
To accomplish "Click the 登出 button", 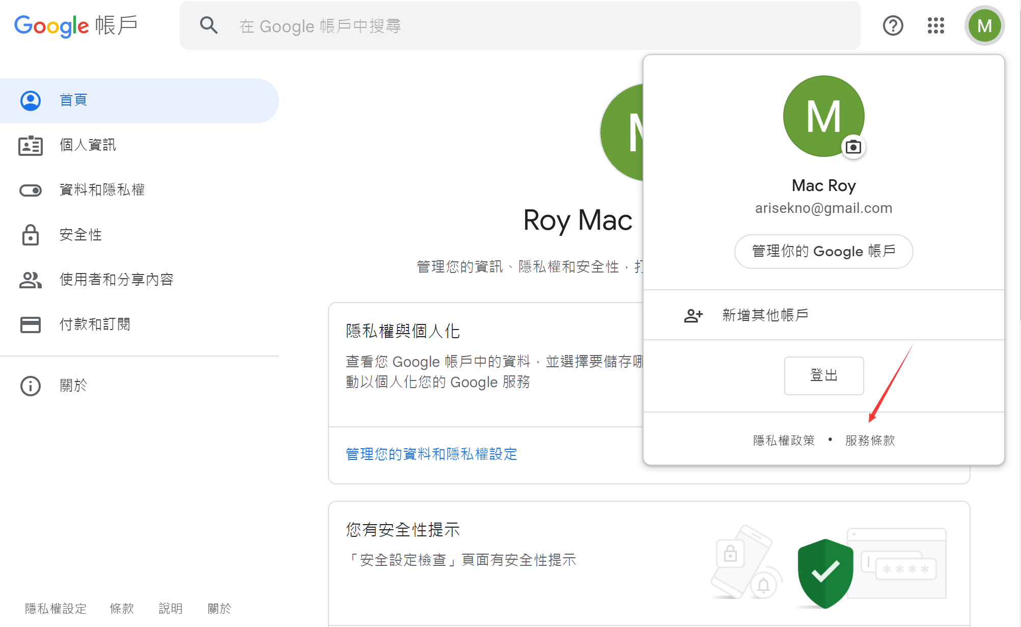I will (823, 375).
